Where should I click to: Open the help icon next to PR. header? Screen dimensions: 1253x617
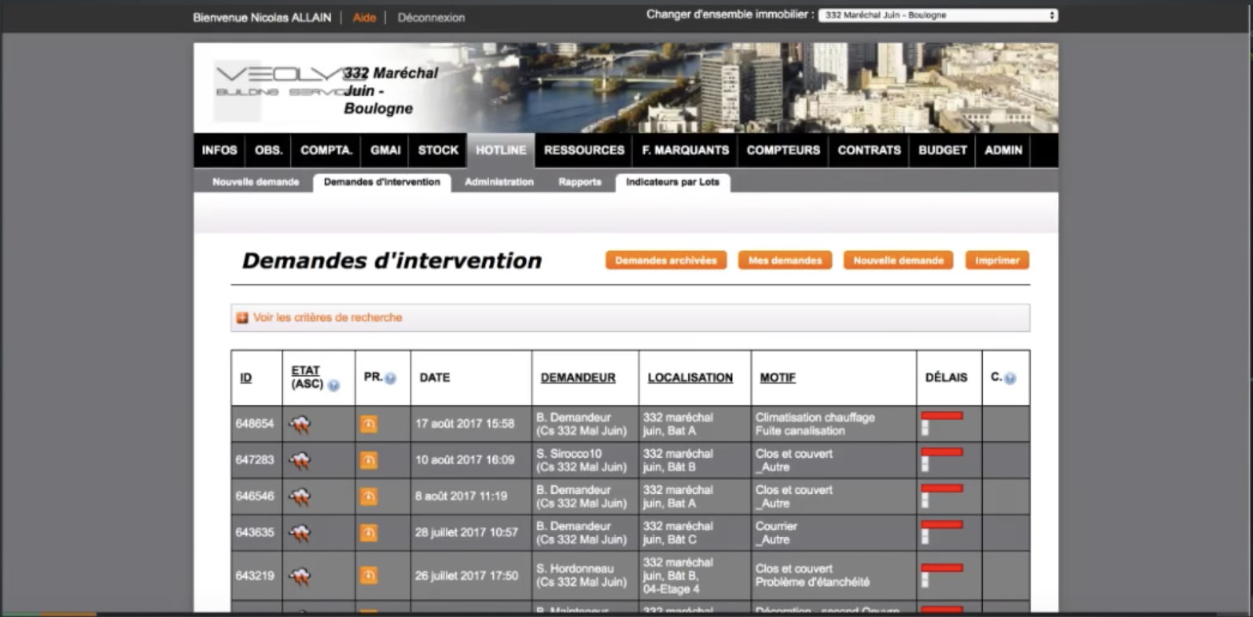[x=390, y=378]
